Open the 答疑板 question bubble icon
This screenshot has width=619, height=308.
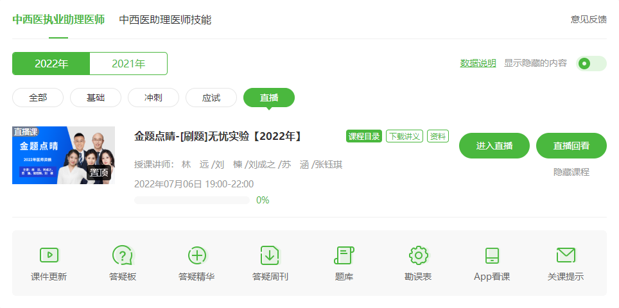[122, 255]
